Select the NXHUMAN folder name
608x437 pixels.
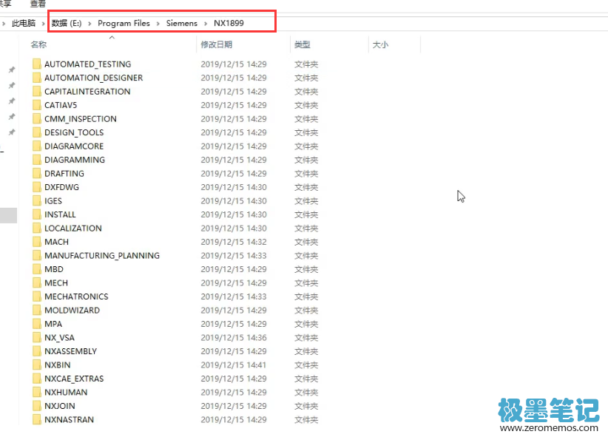tap(66, 393)
